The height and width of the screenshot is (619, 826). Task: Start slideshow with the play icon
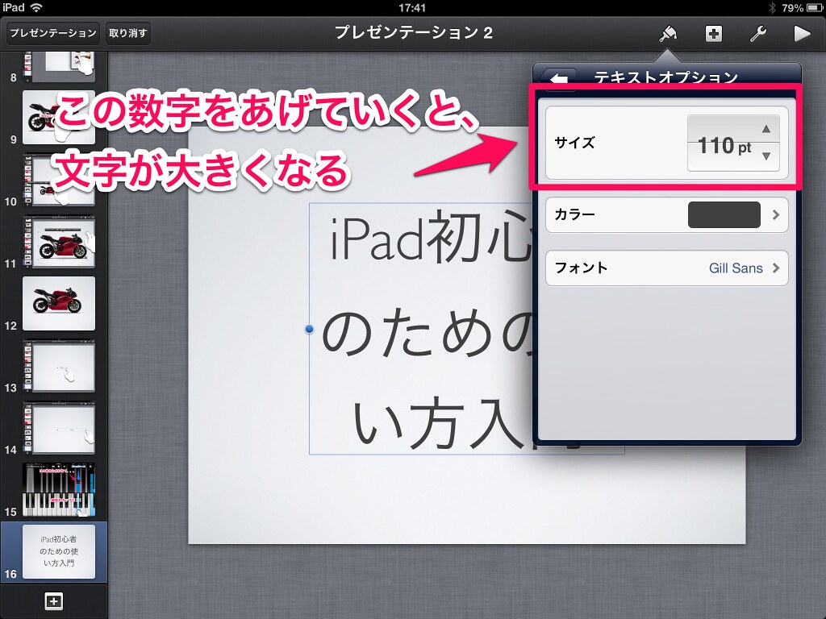click(x=801, y=33)
